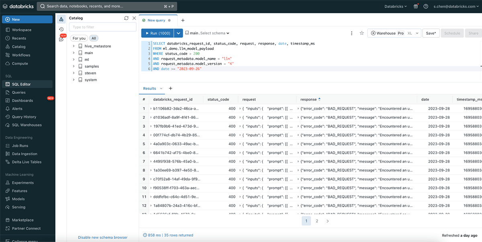Image resolution: width=482 pixels, height=242 pixels.
Task: Select the 'All' catalog filter
Action: coord(94,39)
